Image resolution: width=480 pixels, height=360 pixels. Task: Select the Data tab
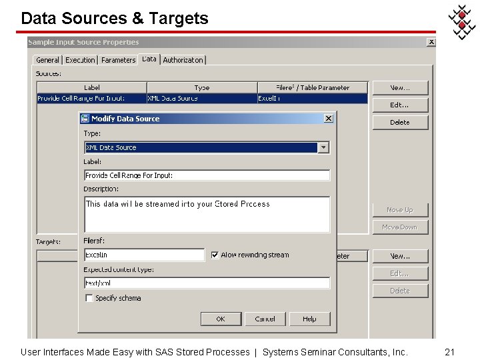click(149, 59)
